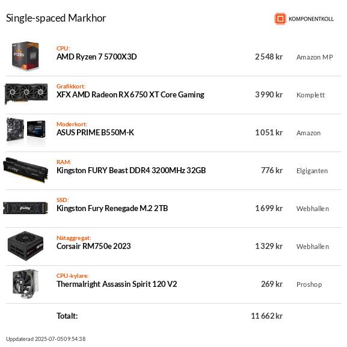
Task: Click the Kingston FURY Beast RAM image
Action: click(x=26, y=170)
